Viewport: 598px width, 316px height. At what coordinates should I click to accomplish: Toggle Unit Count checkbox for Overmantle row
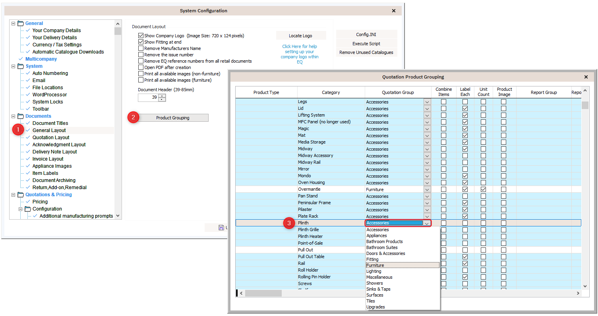pyautogui.click(x=483, y=190)
